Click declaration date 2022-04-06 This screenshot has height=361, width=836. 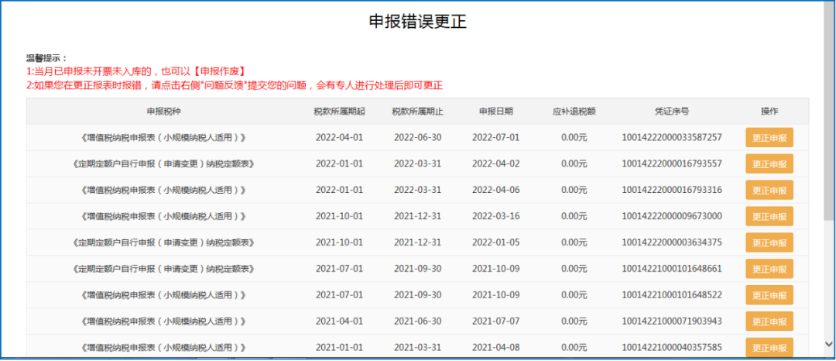point(496,190)
